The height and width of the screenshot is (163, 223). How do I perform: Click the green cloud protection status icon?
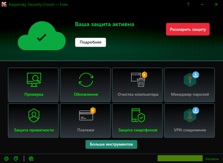click(x=42, y=36)
